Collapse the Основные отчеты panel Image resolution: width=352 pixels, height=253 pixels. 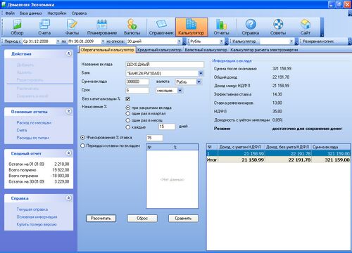[x=68, y=111]
